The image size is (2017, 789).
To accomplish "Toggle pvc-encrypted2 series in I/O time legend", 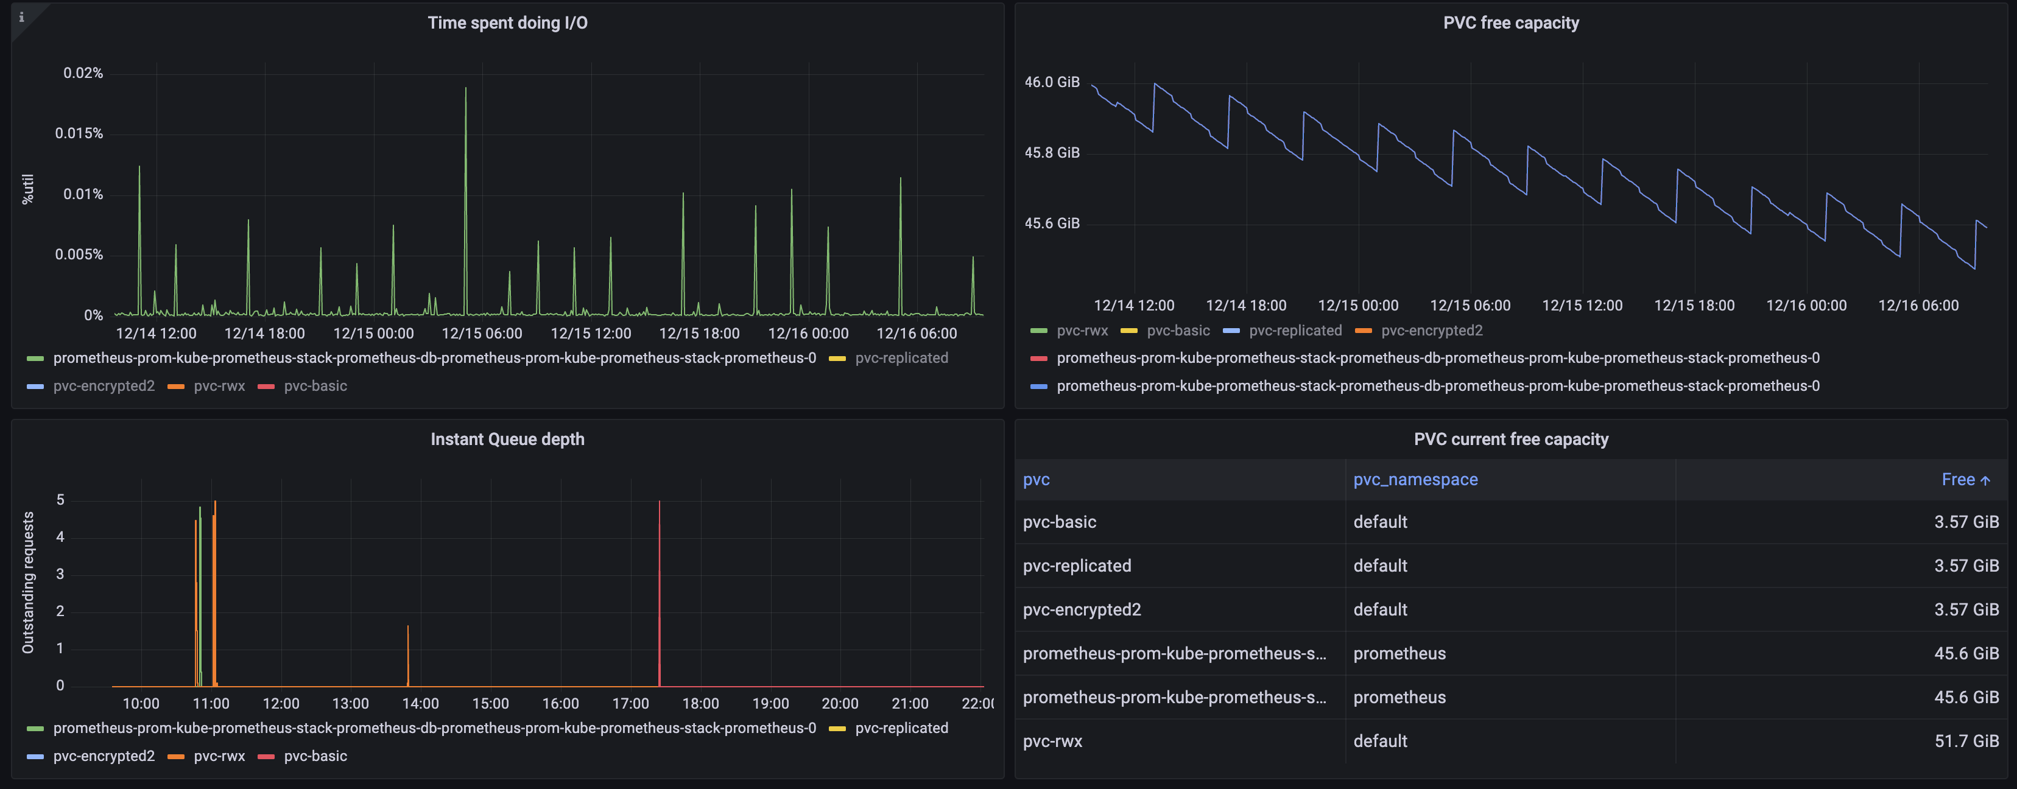I will 104,386.
